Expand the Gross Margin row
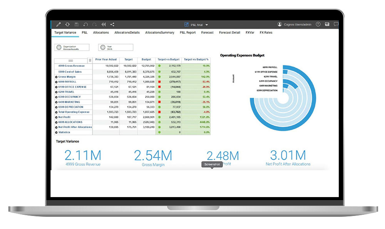 (56, 77)
